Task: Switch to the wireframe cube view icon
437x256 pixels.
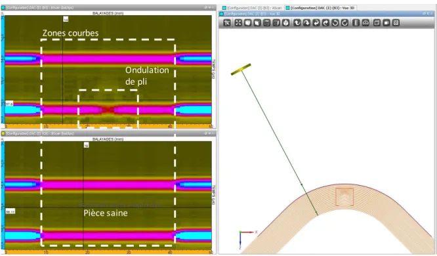Action: pos(266,23)
